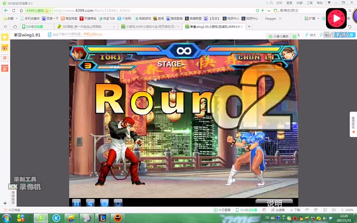Viewport: 357px width, 223px height.
Task: Open the 今日特卖 status bar item
Action: pyautogui.click(x=12, y=210)
